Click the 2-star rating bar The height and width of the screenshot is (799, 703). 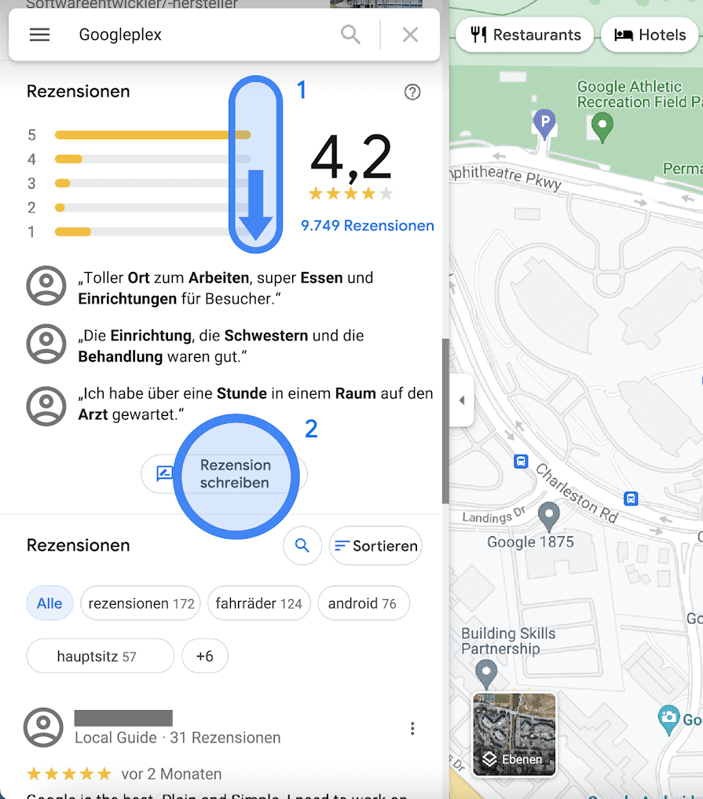point(152,208)
